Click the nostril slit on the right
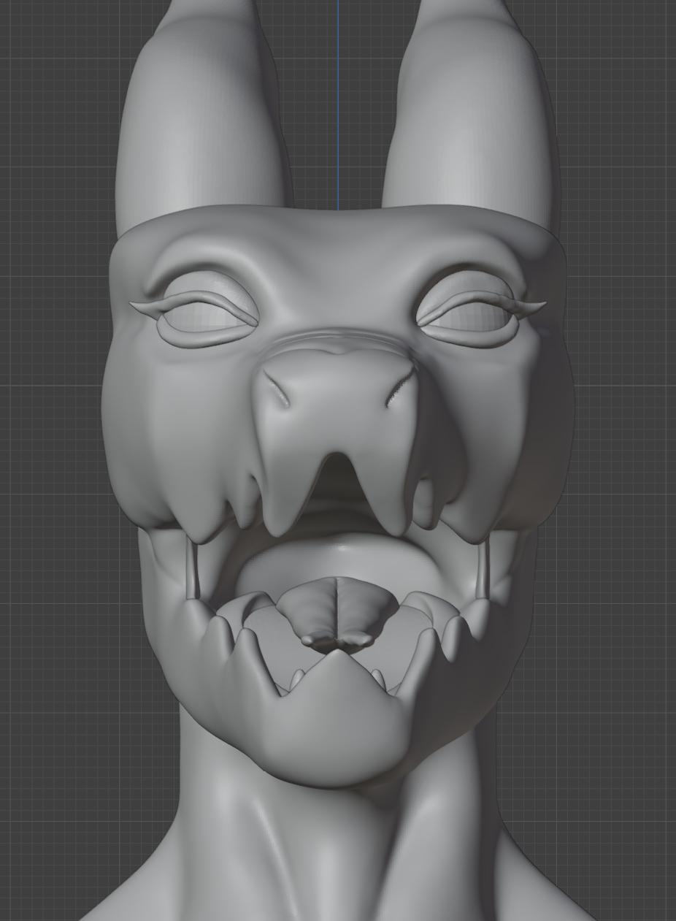 (399, 390)
